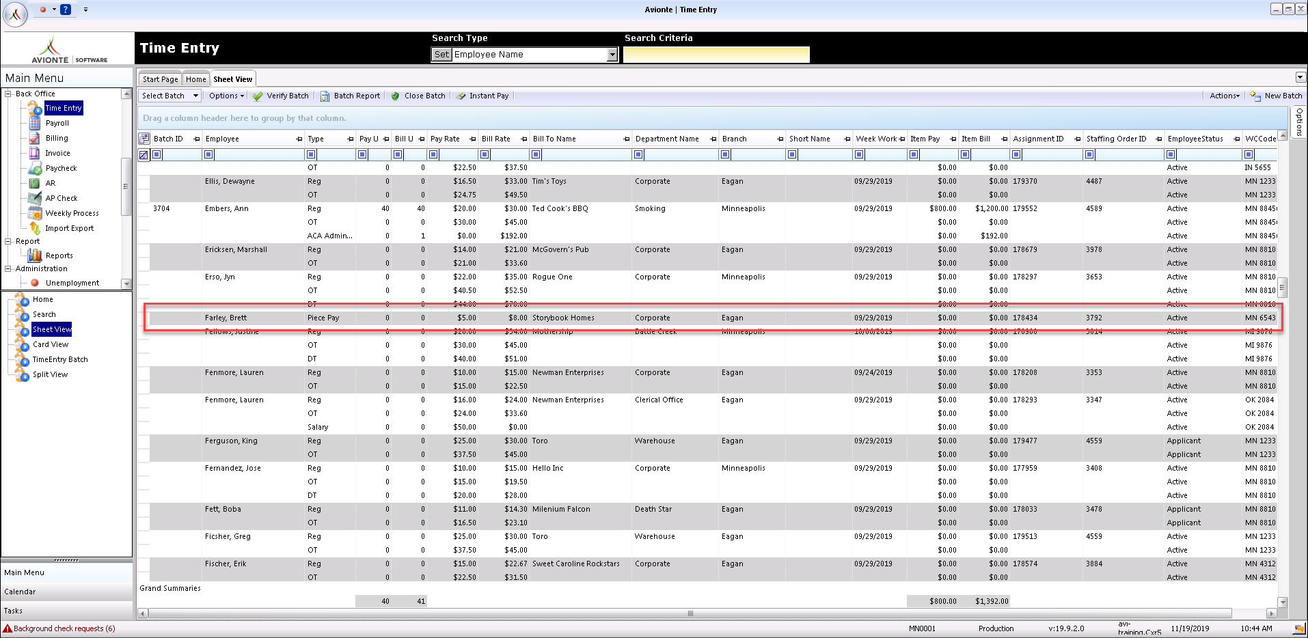Collapse the Back Office tree node

coord(8,94)
